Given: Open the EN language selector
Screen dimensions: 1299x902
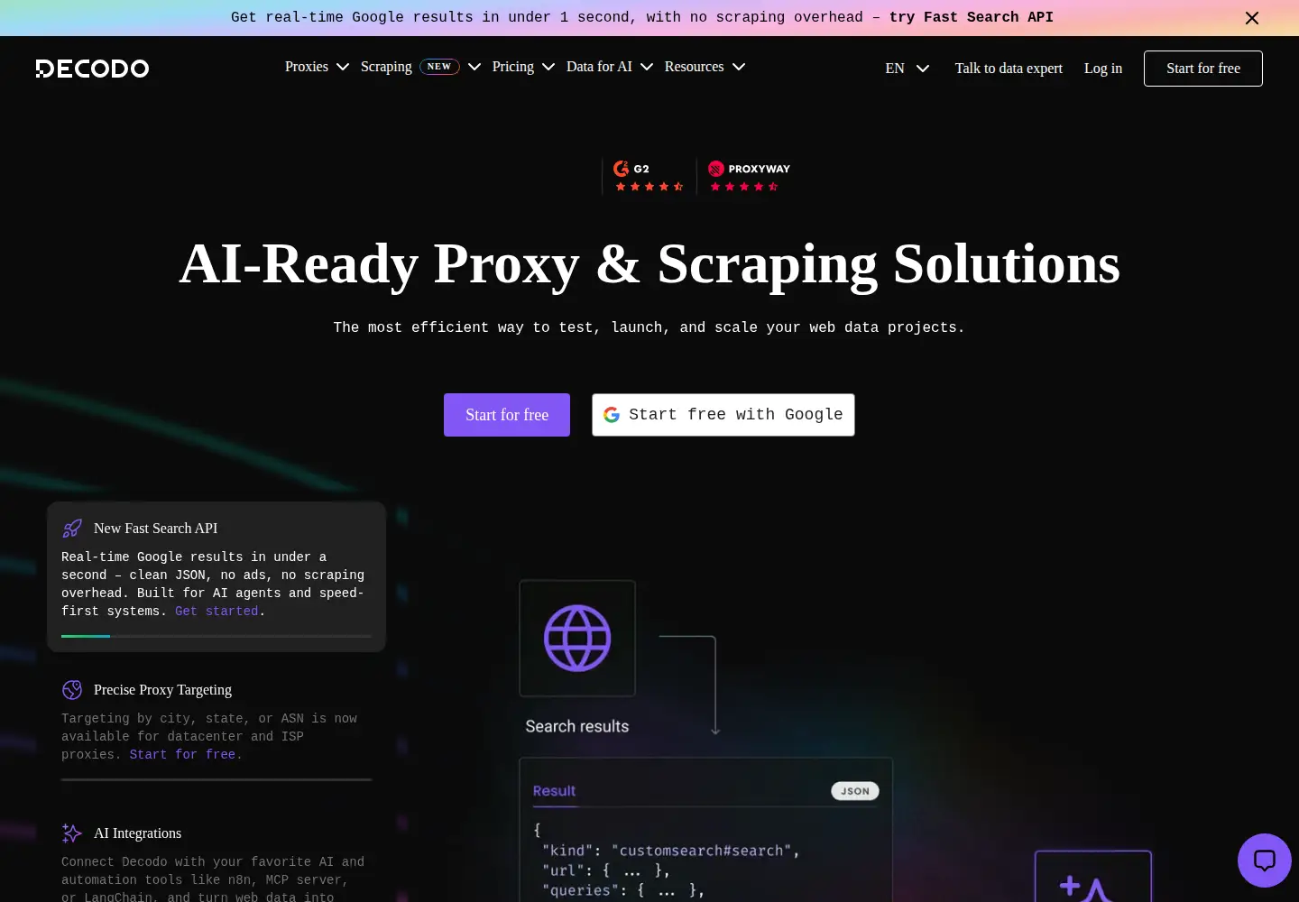Looking at the screenshot, I should (x=907, y=69).
